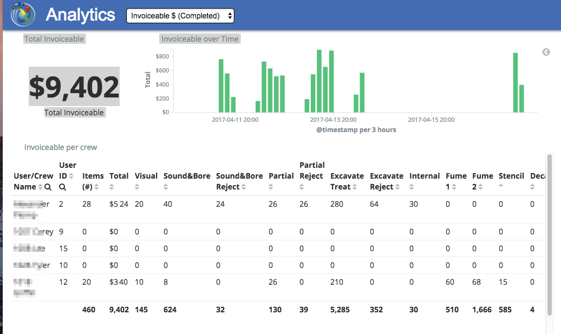The width and height of the screenshot is (561, 334).
Task: Click the table vertical scrollbar
Action: coord(550,234)
